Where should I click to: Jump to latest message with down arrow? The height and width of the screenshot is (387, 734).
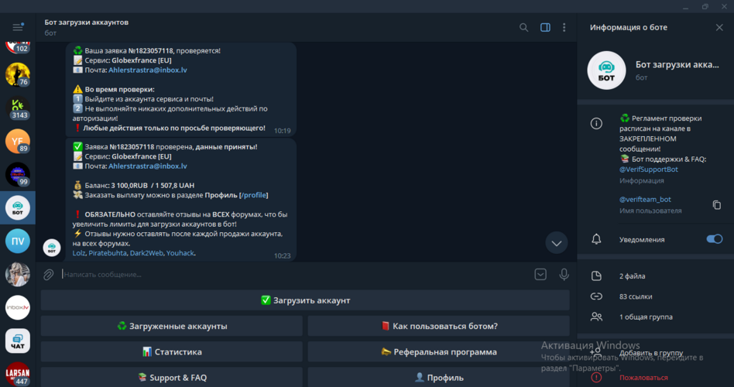coord(557,243)
